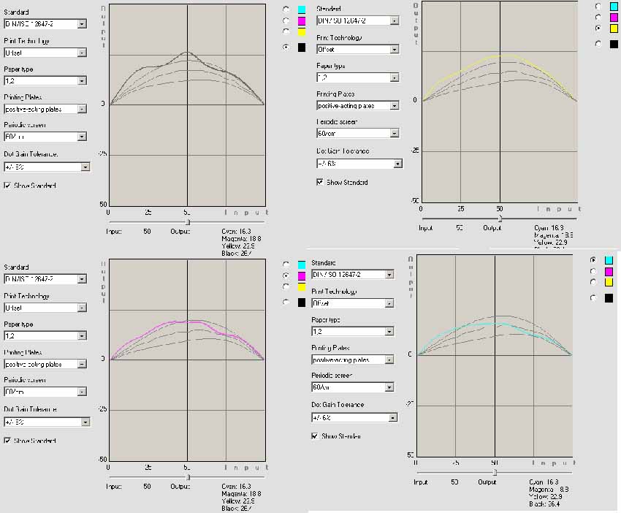Click the yellow color swatch in the magenta-curve panel
621x513 pixels.
[x=302, y=286]
